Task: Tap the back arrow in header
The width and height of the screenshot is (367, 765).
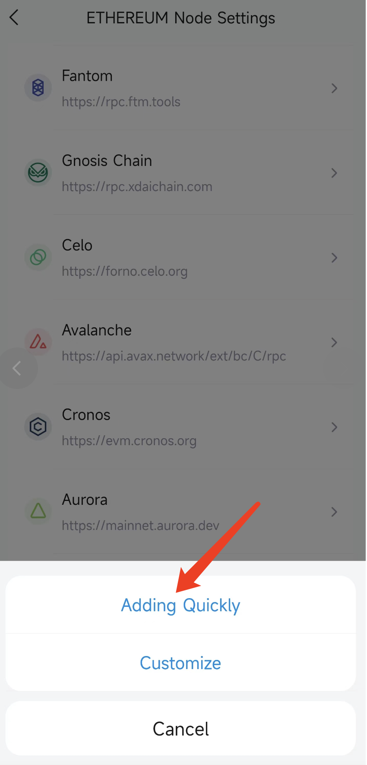Action: click(x=14, y=18)
